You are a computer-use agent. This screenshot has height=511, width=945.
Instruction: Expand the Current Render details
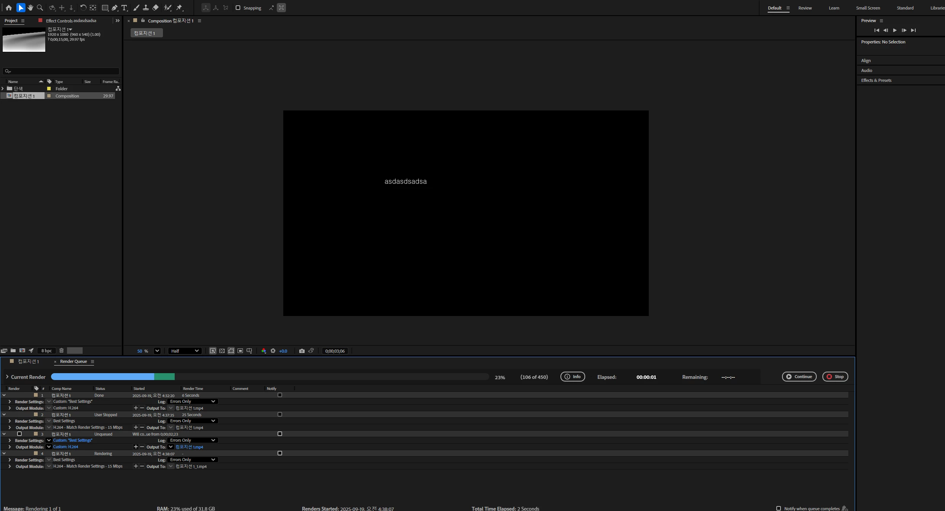tap(7, 377)
